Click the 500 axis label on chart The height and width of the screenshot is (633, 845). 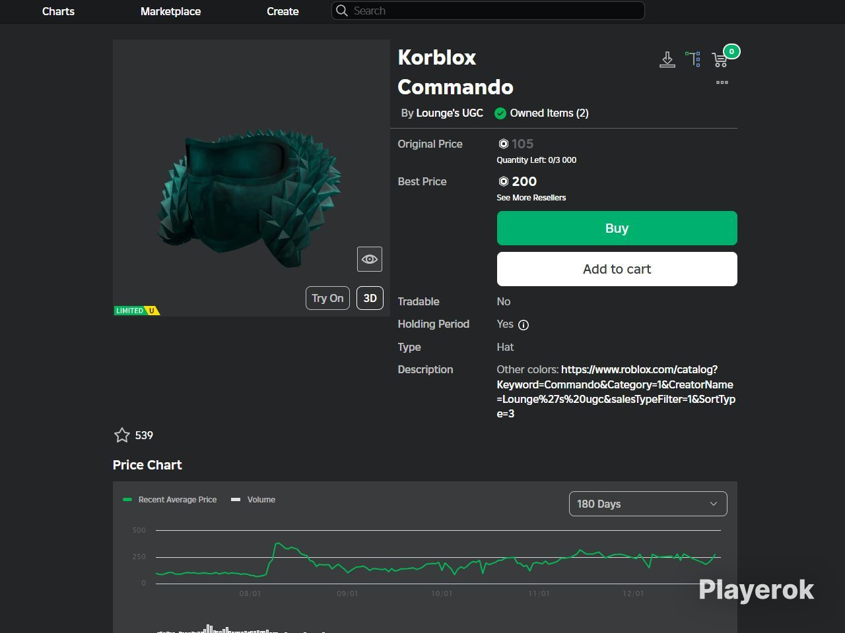click(x=139, y=530)
